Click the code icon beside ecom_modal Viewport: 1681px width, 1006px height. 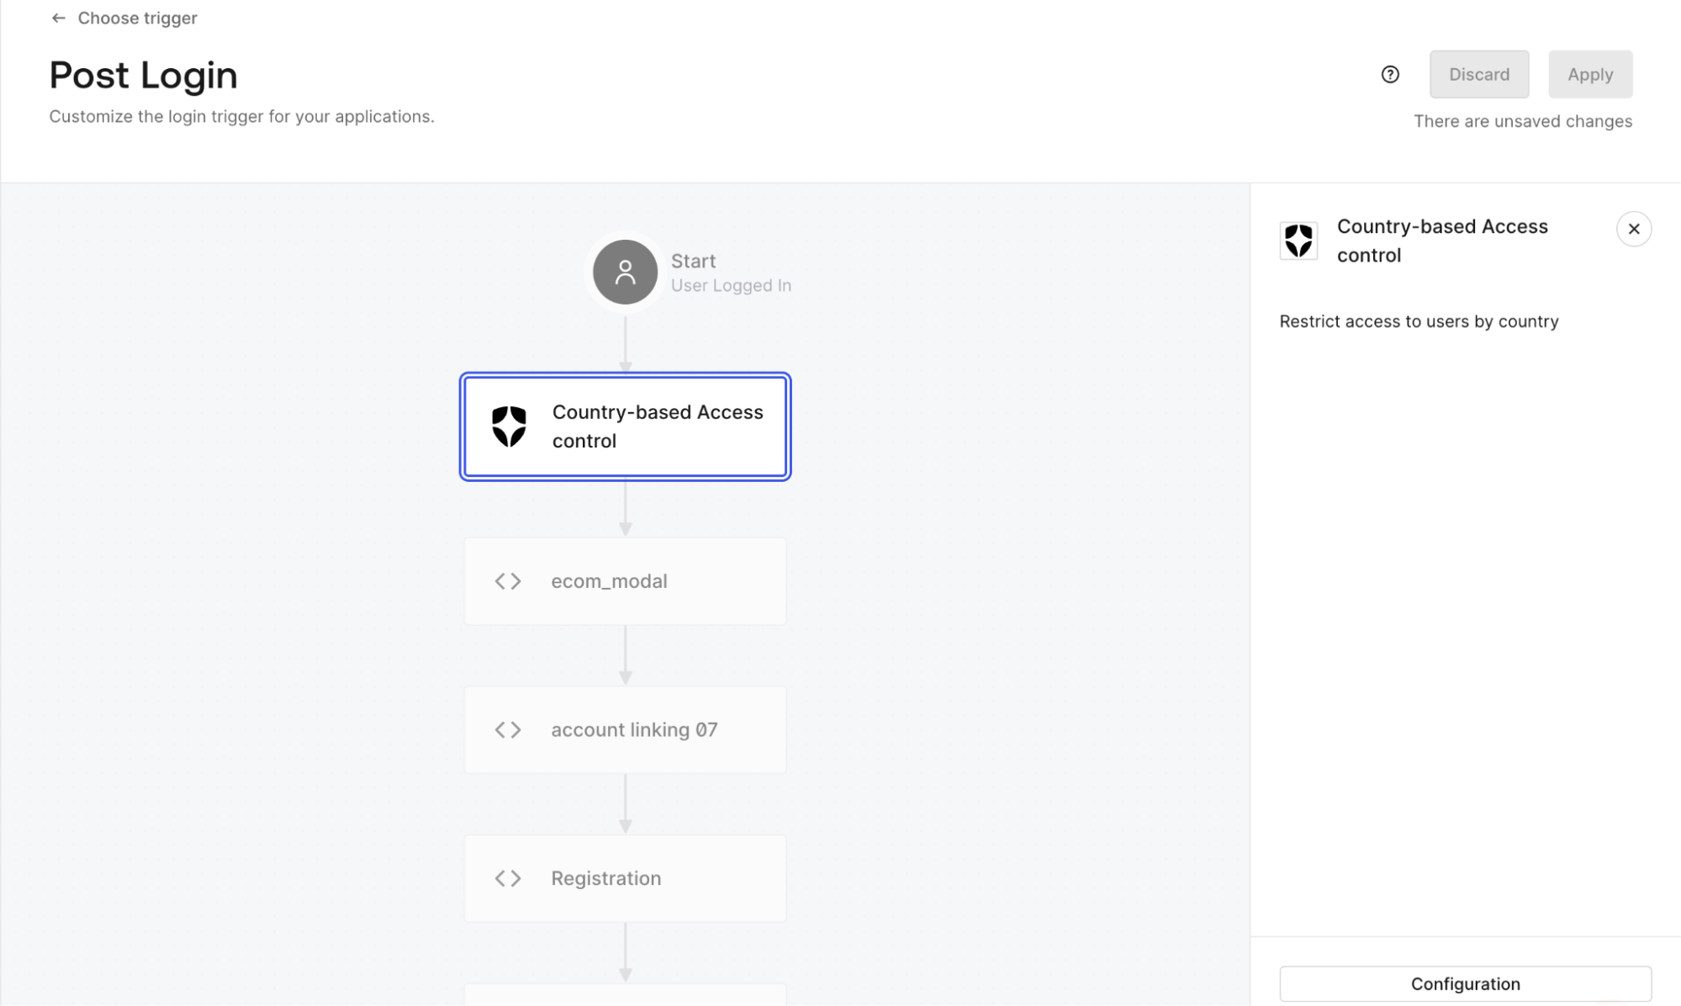[x=508, y=580]
